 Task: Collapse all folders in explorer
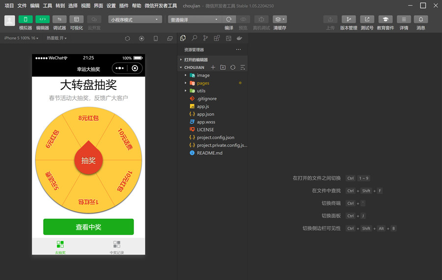tap(243, 67)
